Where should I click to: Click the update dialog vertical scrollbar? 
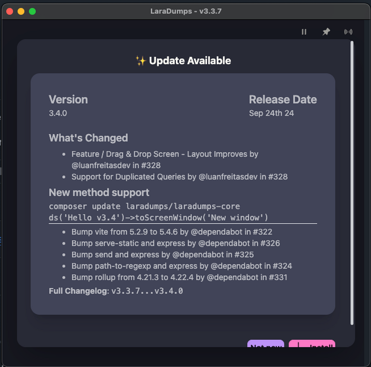(x=352, y=183)
